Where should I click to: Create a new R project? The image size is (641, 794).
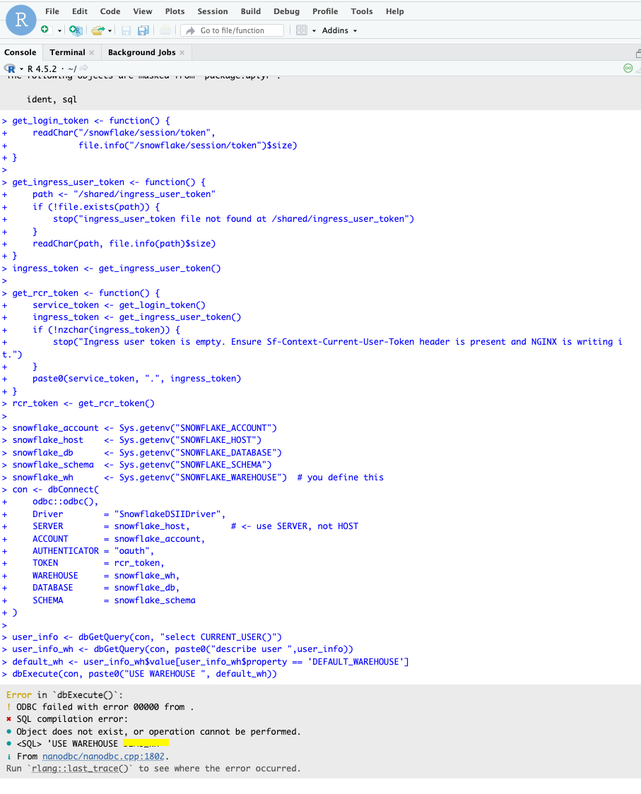coord(76,30)
